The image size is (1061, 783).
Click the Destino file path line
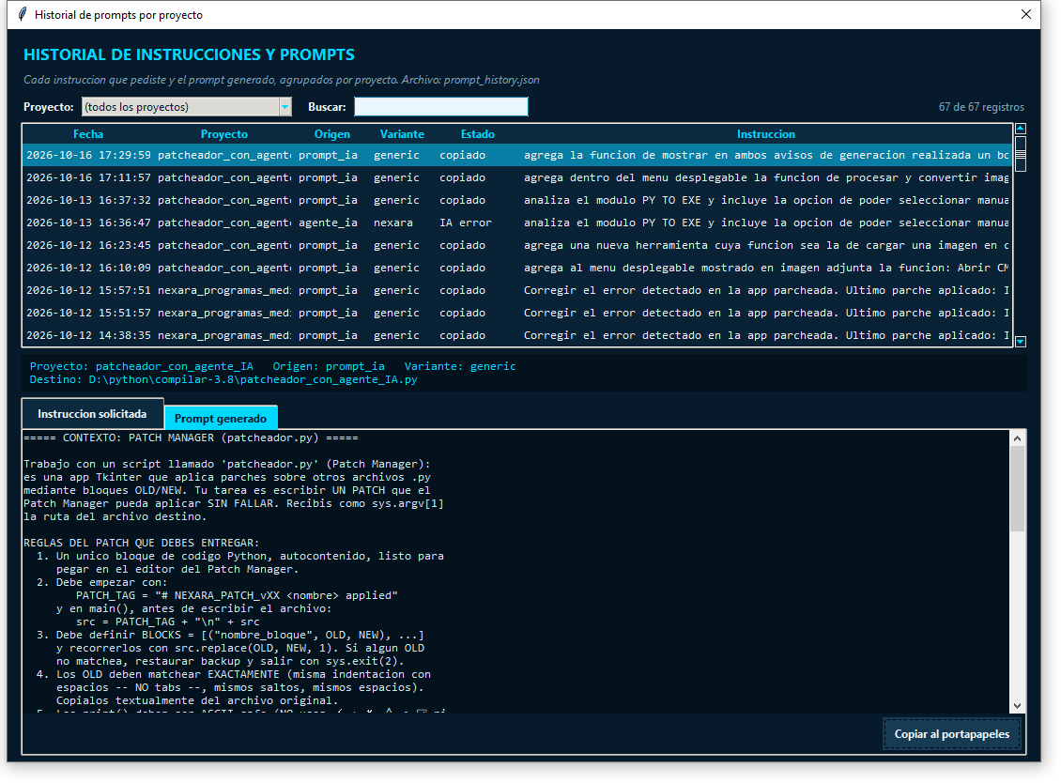point(223,379)
